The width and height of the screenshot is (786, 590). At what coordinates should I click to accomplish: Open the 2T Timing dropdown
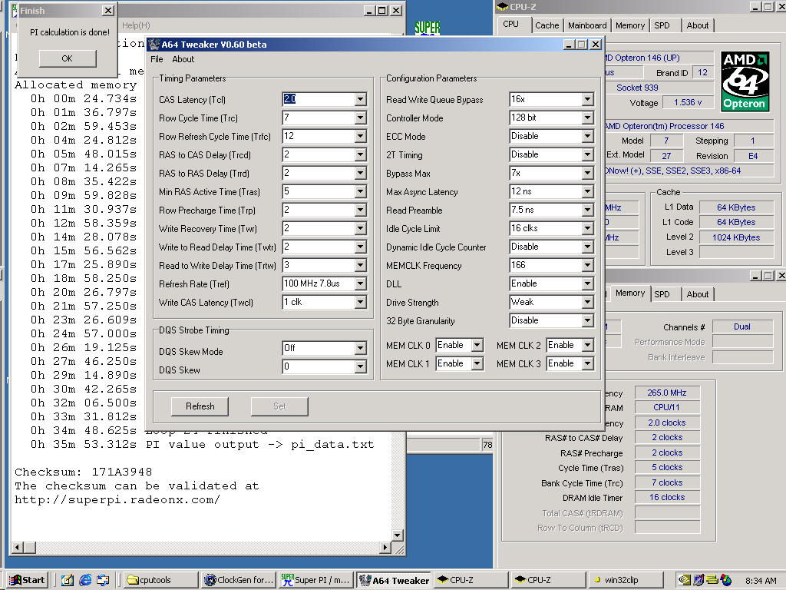(587, 155)
